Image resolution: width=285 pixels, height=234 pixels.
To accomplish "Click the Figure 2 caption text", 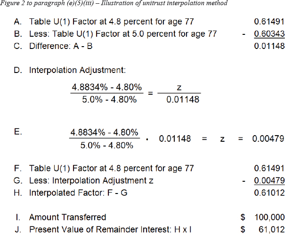I will click(x=113, y=4).
